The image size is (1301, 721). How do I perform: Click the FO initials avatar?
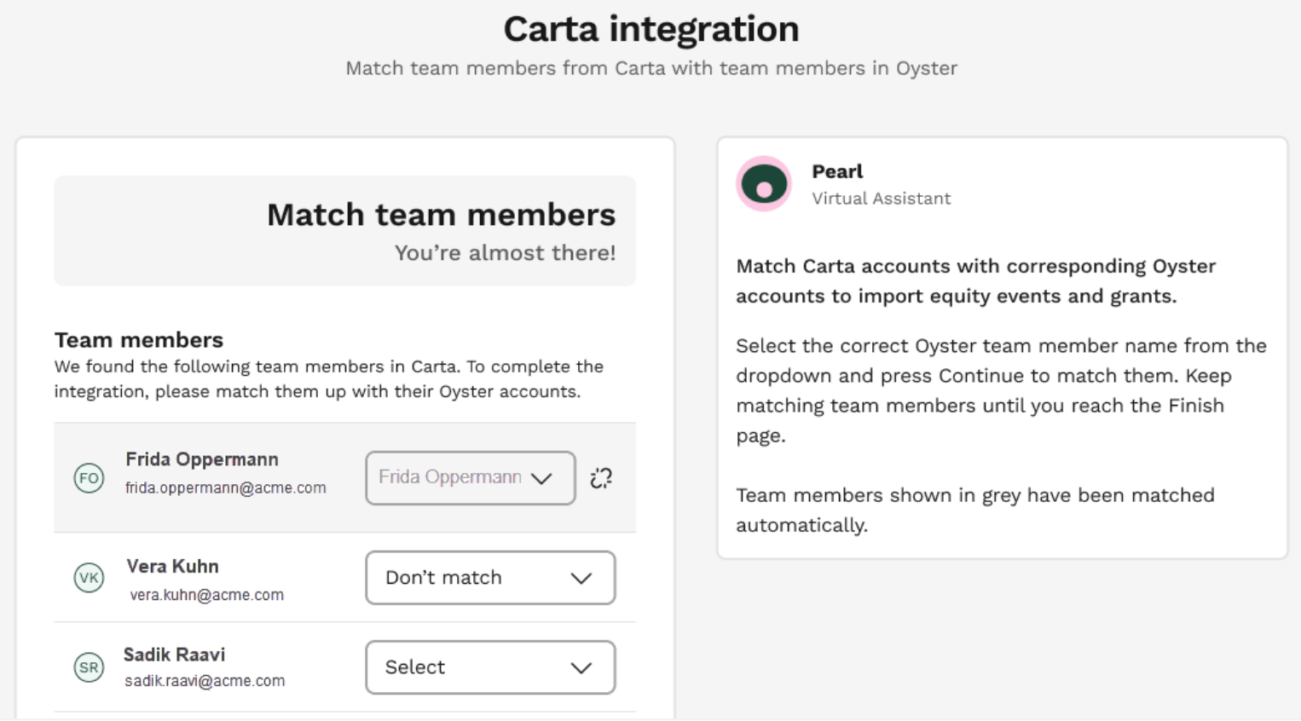(x=89, y=478)
